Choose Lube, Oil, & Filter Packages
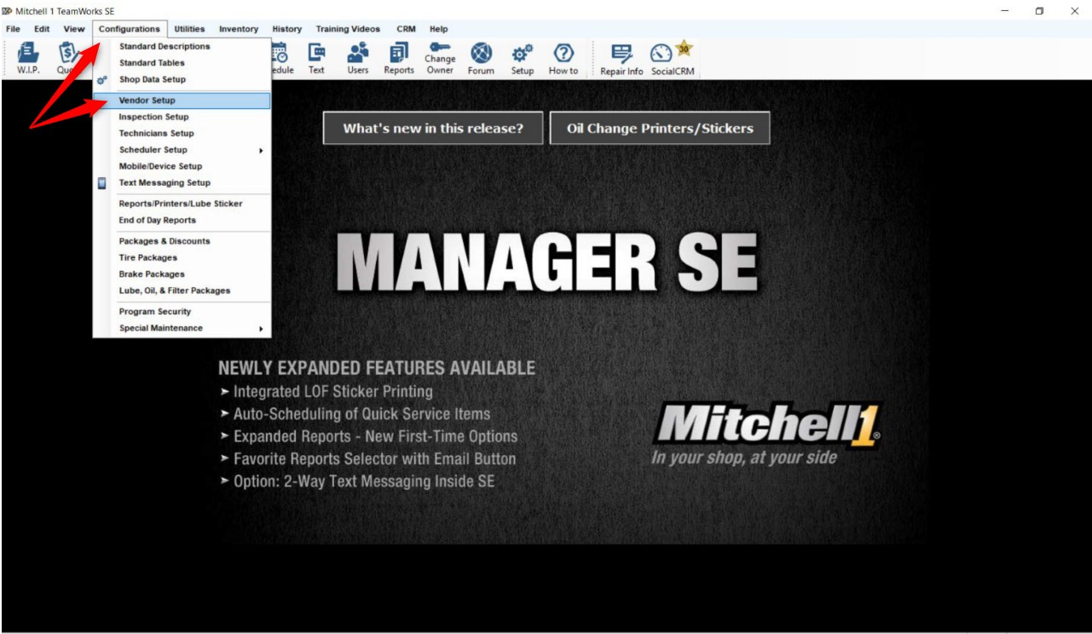The image size is (1092, 634). pos(182,291)
